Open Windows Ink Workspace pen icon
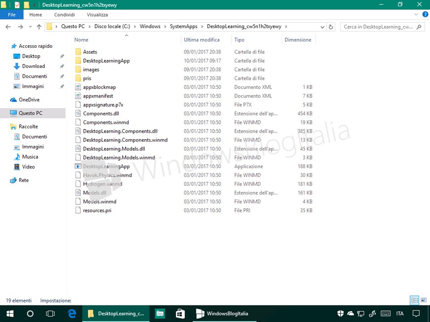430x322 pixels. (x=372, y=314)
